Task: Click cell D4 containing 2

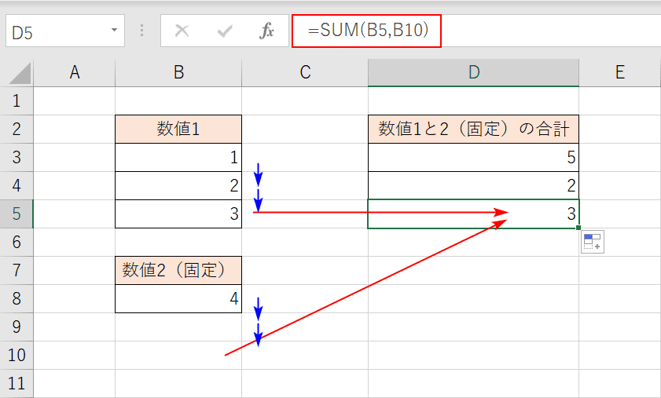Action: (473, 185)
